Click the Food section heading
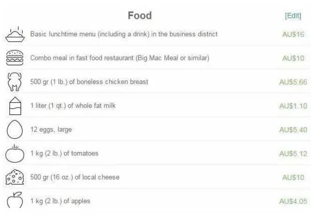 [x=140, y=15]
